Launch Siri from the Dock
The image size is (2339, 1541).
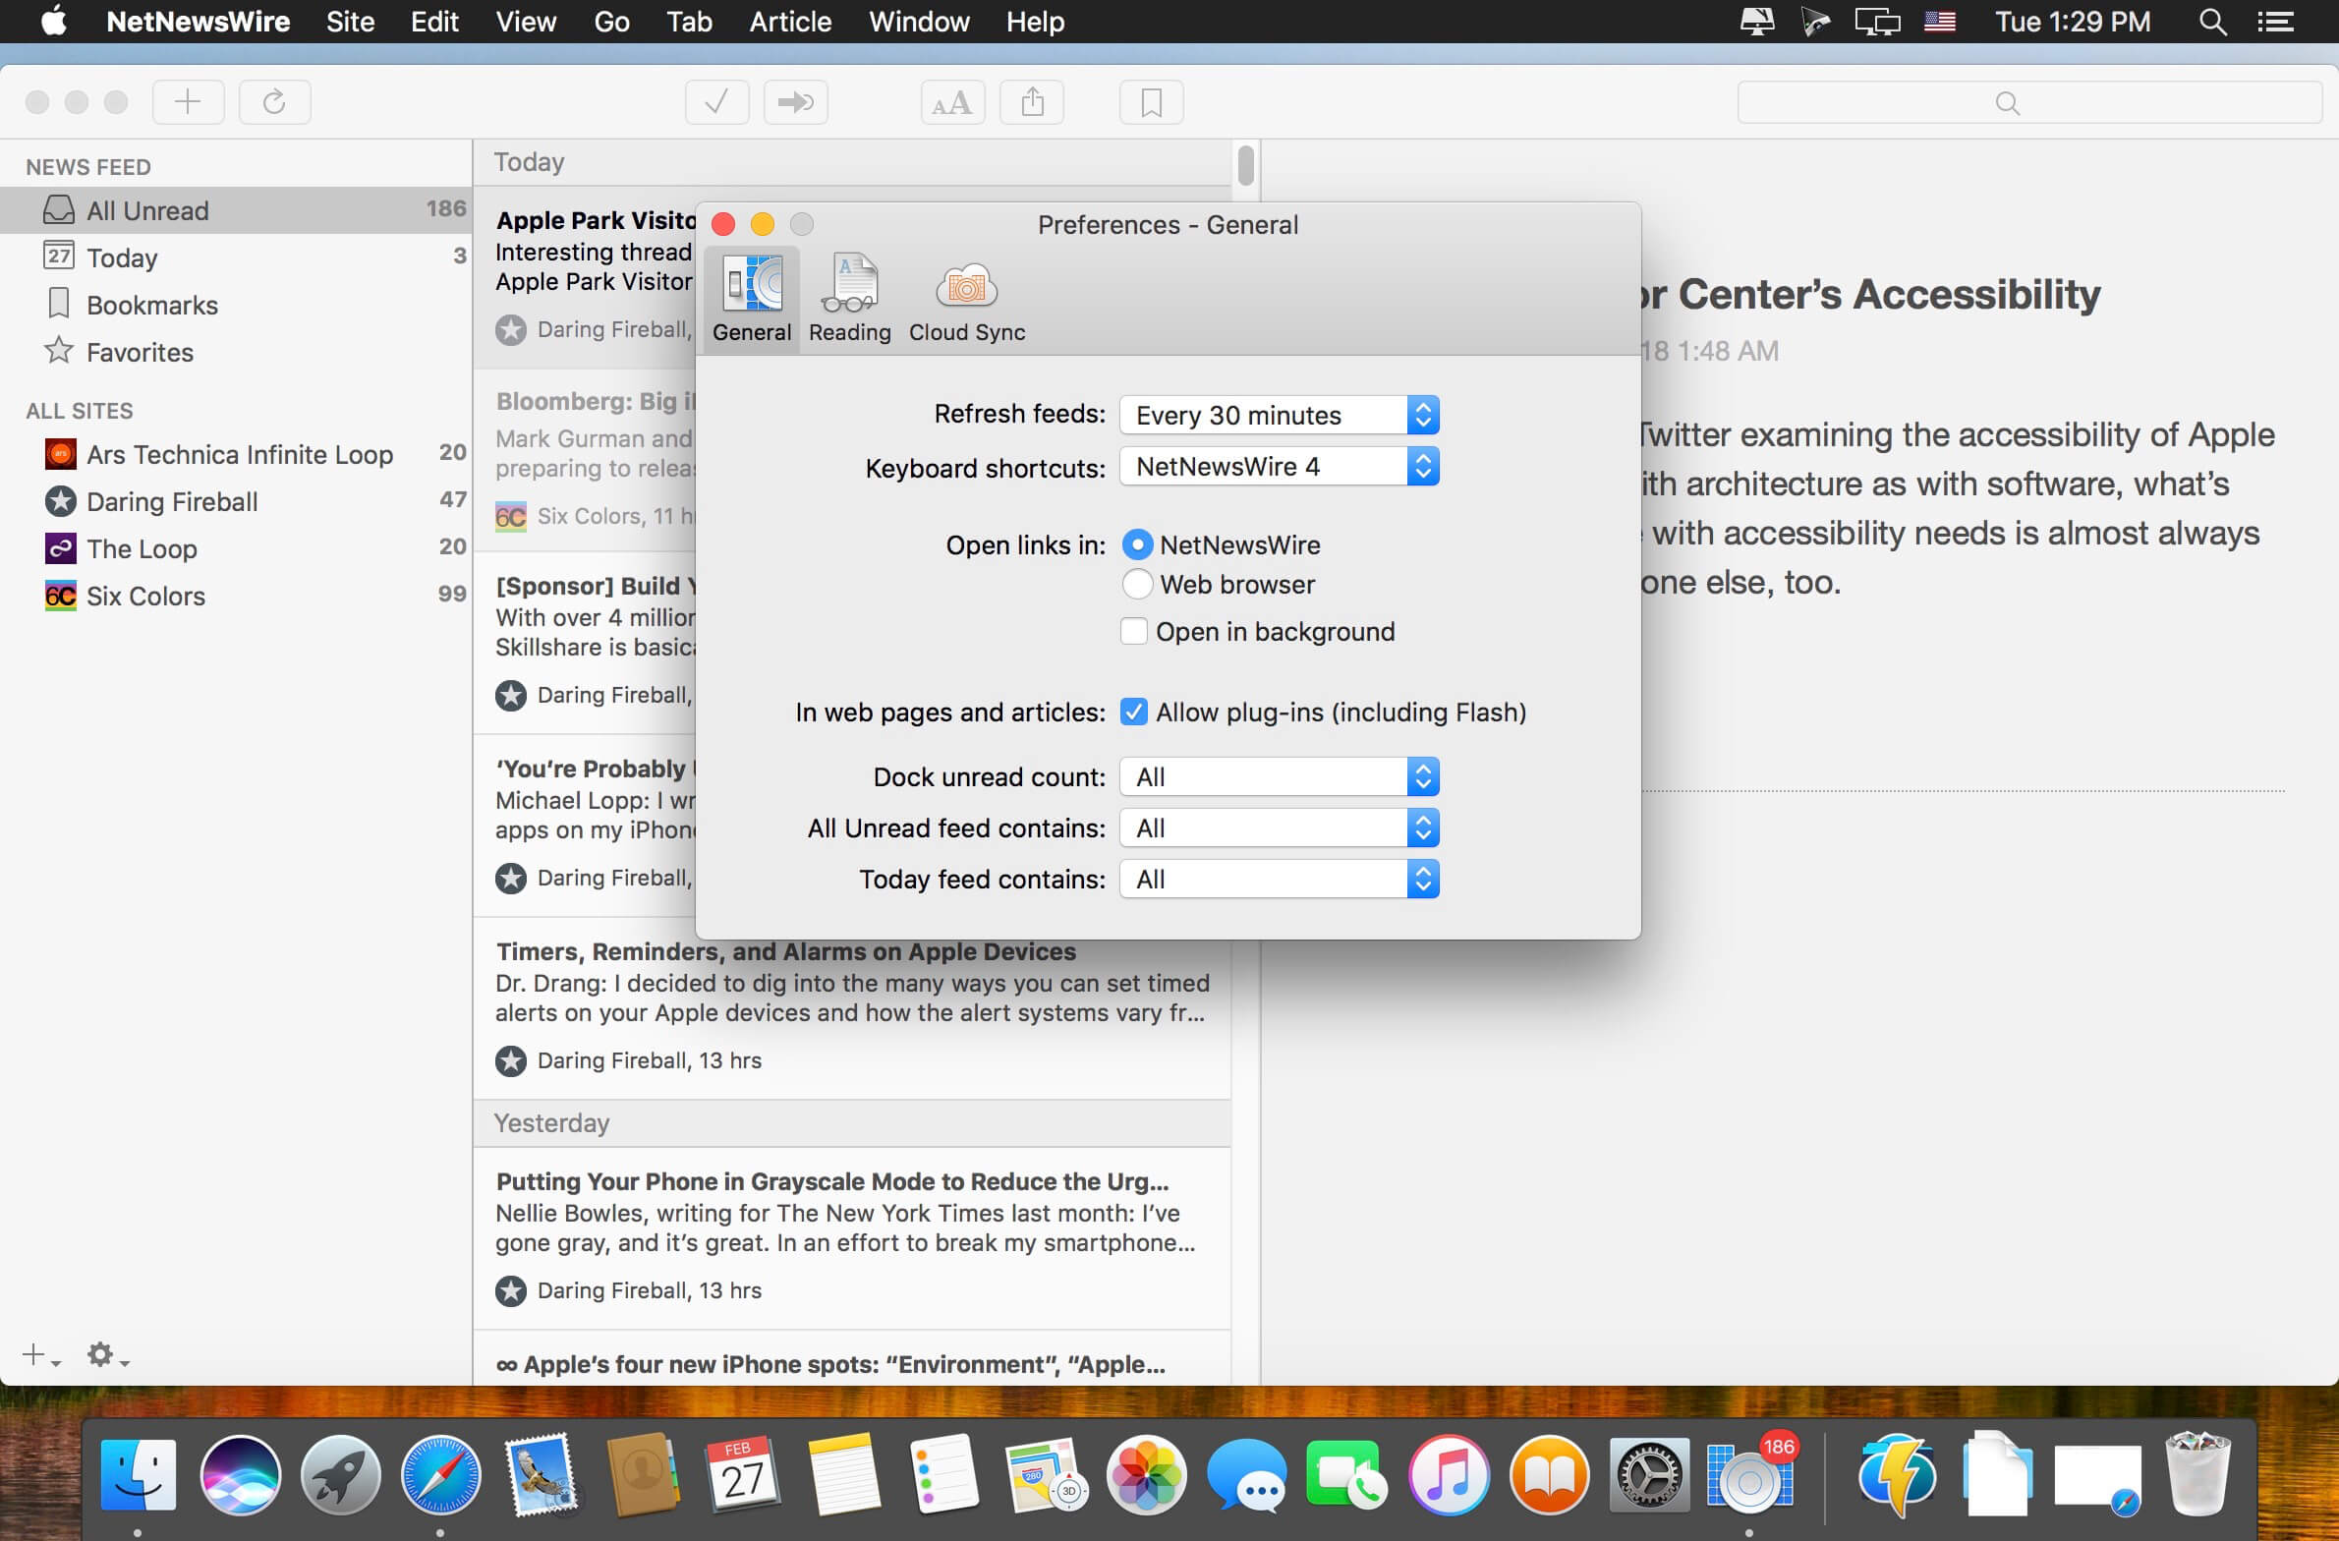click(x=240, y=1475)
